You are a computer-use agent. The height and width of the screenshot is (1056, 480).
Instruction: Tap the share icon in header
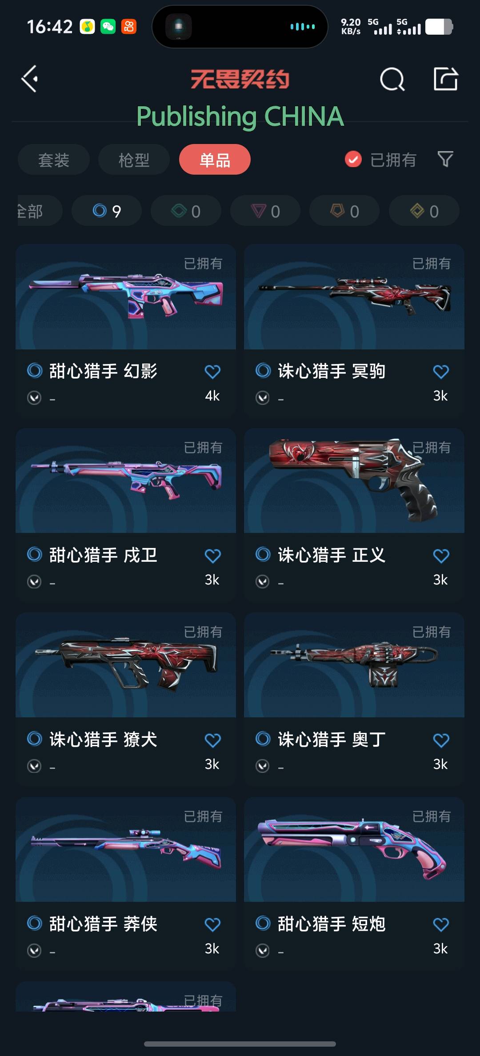click(445, 79)
